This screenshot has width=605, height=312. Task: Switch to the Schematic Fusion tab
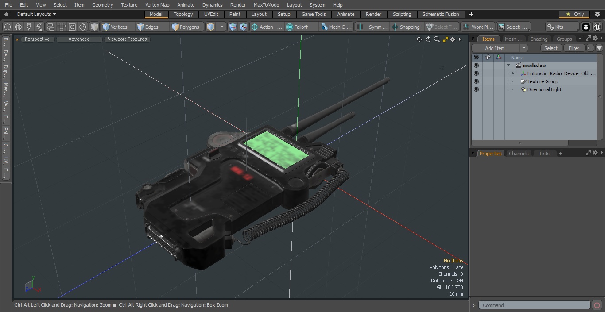coord(441,14)
